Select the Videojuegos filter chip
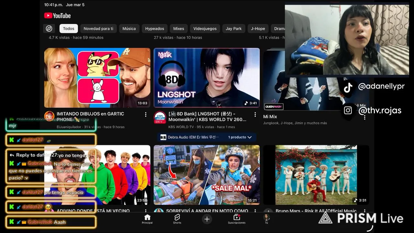This screenshot has height=233, width=414. (205, 28)
